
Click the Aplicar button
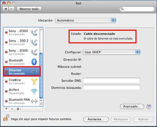click(143, 119)
